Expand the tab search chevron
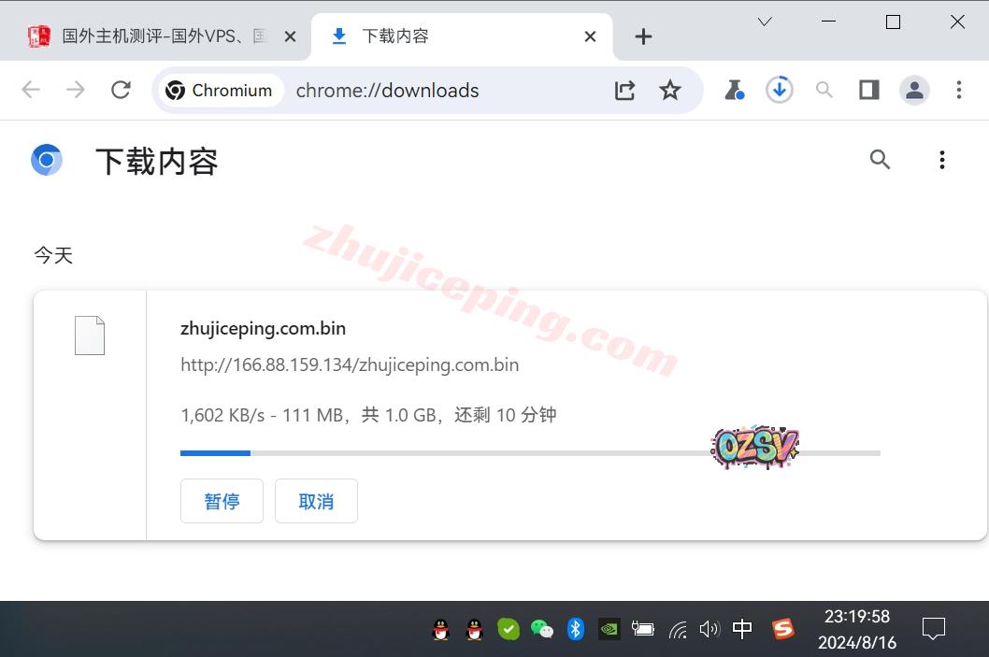 click(x=765, y=21)
